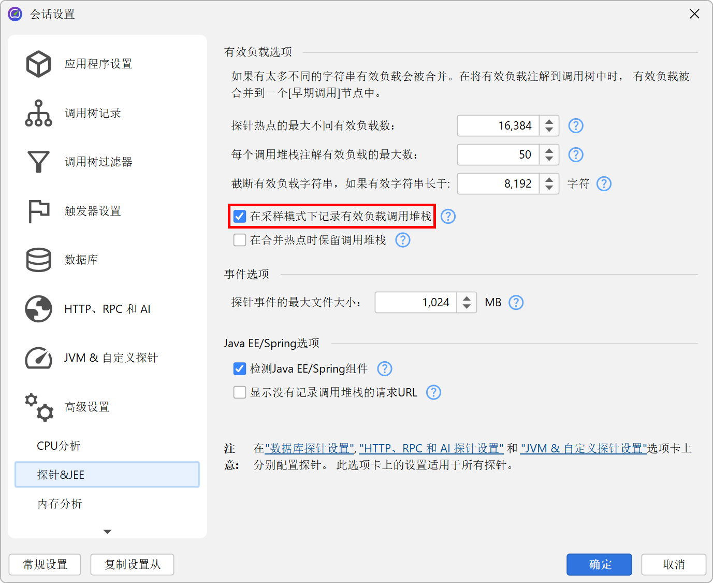
Task: Follow the "数据库探针设置" link
Action: [x=310, y=448]
